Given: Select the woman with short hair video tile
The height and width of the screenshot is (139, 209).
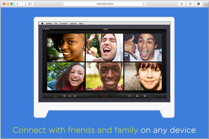Looking at the screenshot, I should pos(66,48).
